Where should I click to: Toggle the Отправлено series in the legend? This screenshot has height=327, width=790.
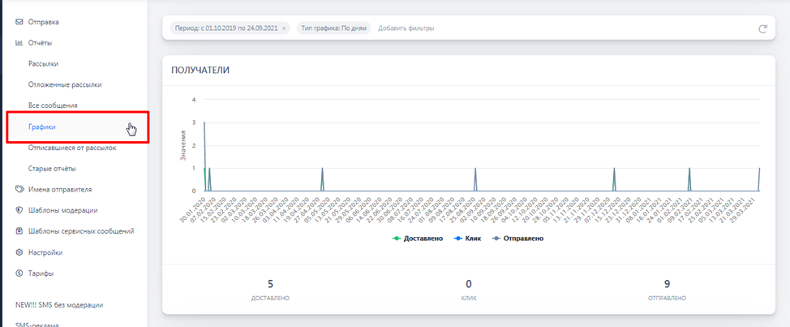click(x=518, y=239)
